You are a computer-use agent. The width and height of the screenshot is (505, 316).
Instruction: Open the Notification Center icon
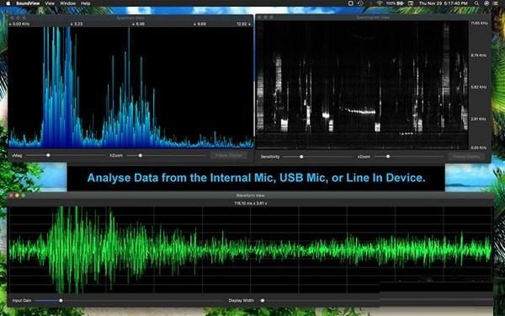pos(496,3)
